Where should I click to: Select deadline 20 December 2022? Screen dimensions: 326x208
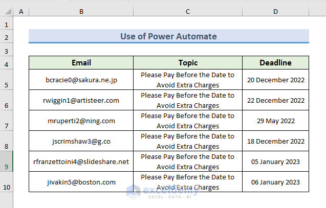coord(275,80)
